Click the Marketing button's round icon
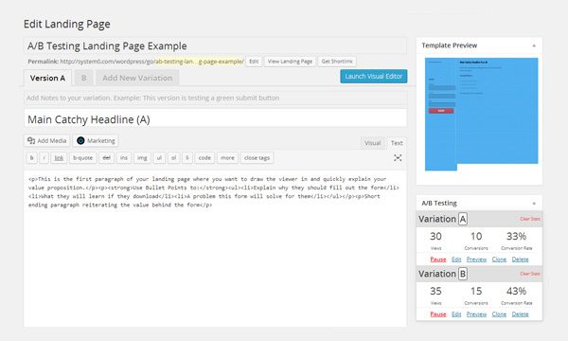Viewport: 568px width, 341px height. point(80,140)
